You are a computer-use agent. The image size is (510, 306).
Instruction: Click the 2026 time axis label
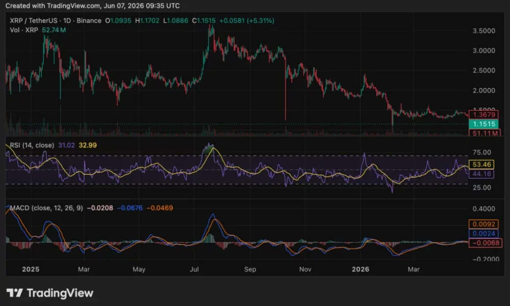coord(361,269)
